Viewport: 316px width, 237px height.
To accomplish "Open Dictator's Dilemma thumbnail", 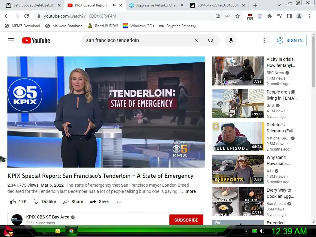I will [x=238, y=136].
